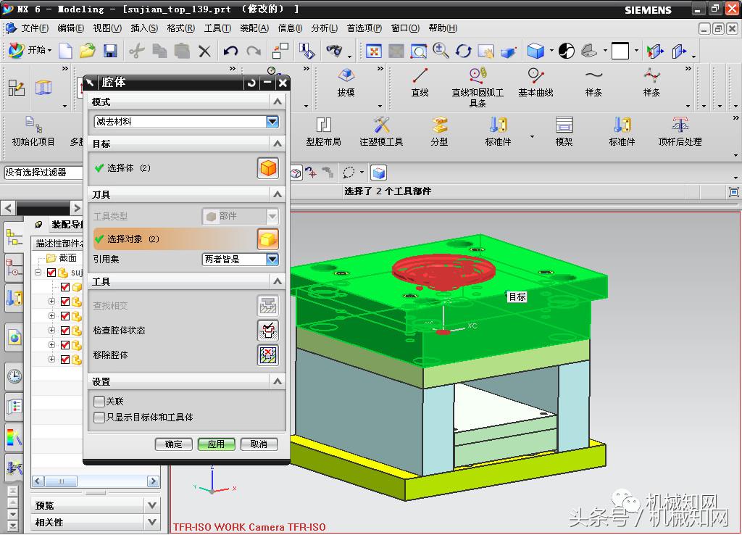The width and height of the screenshot is (742, 535).
Task: Open the 引用集 dropdown showing 两者皆是
Action: coord(272,259)
